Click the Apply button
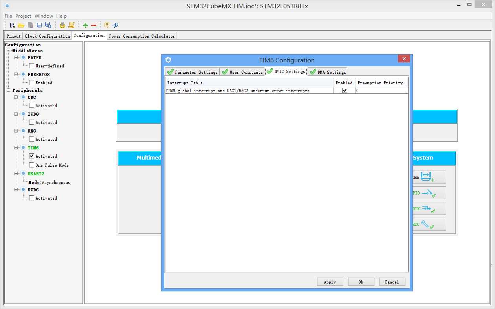 [x=330, y=282]
